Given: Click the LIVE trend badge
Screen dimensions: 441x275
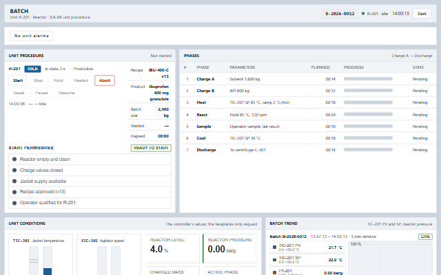Looking at the screenshot, I should click(x=425, y=236).
